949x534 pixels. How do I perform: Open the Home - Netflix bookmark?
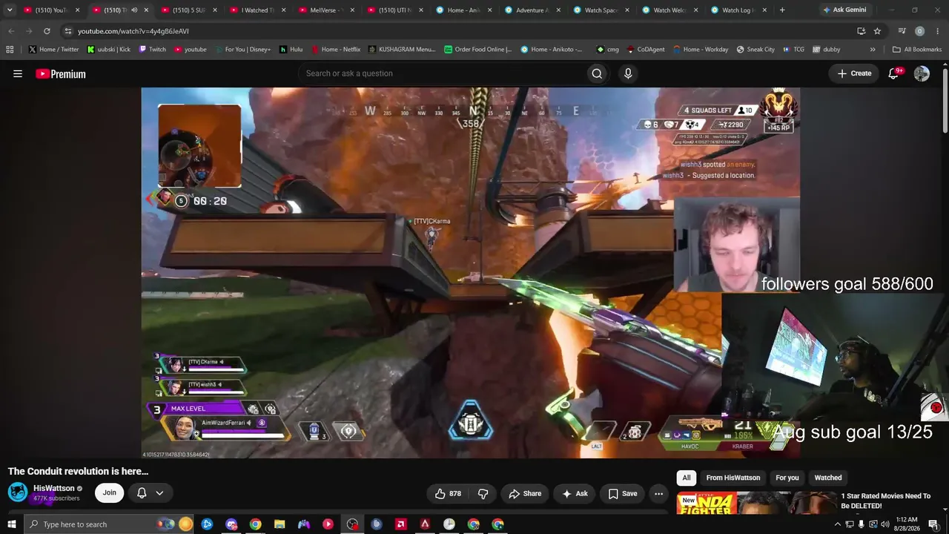click(336, 49)
